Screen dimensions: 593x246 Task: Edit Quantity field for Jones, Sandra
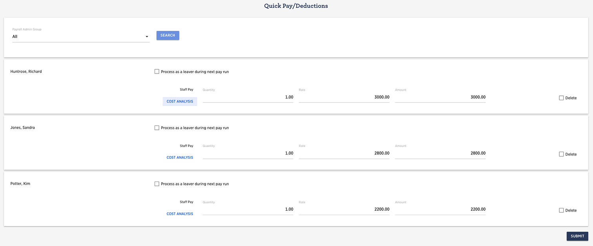[248, 153]
